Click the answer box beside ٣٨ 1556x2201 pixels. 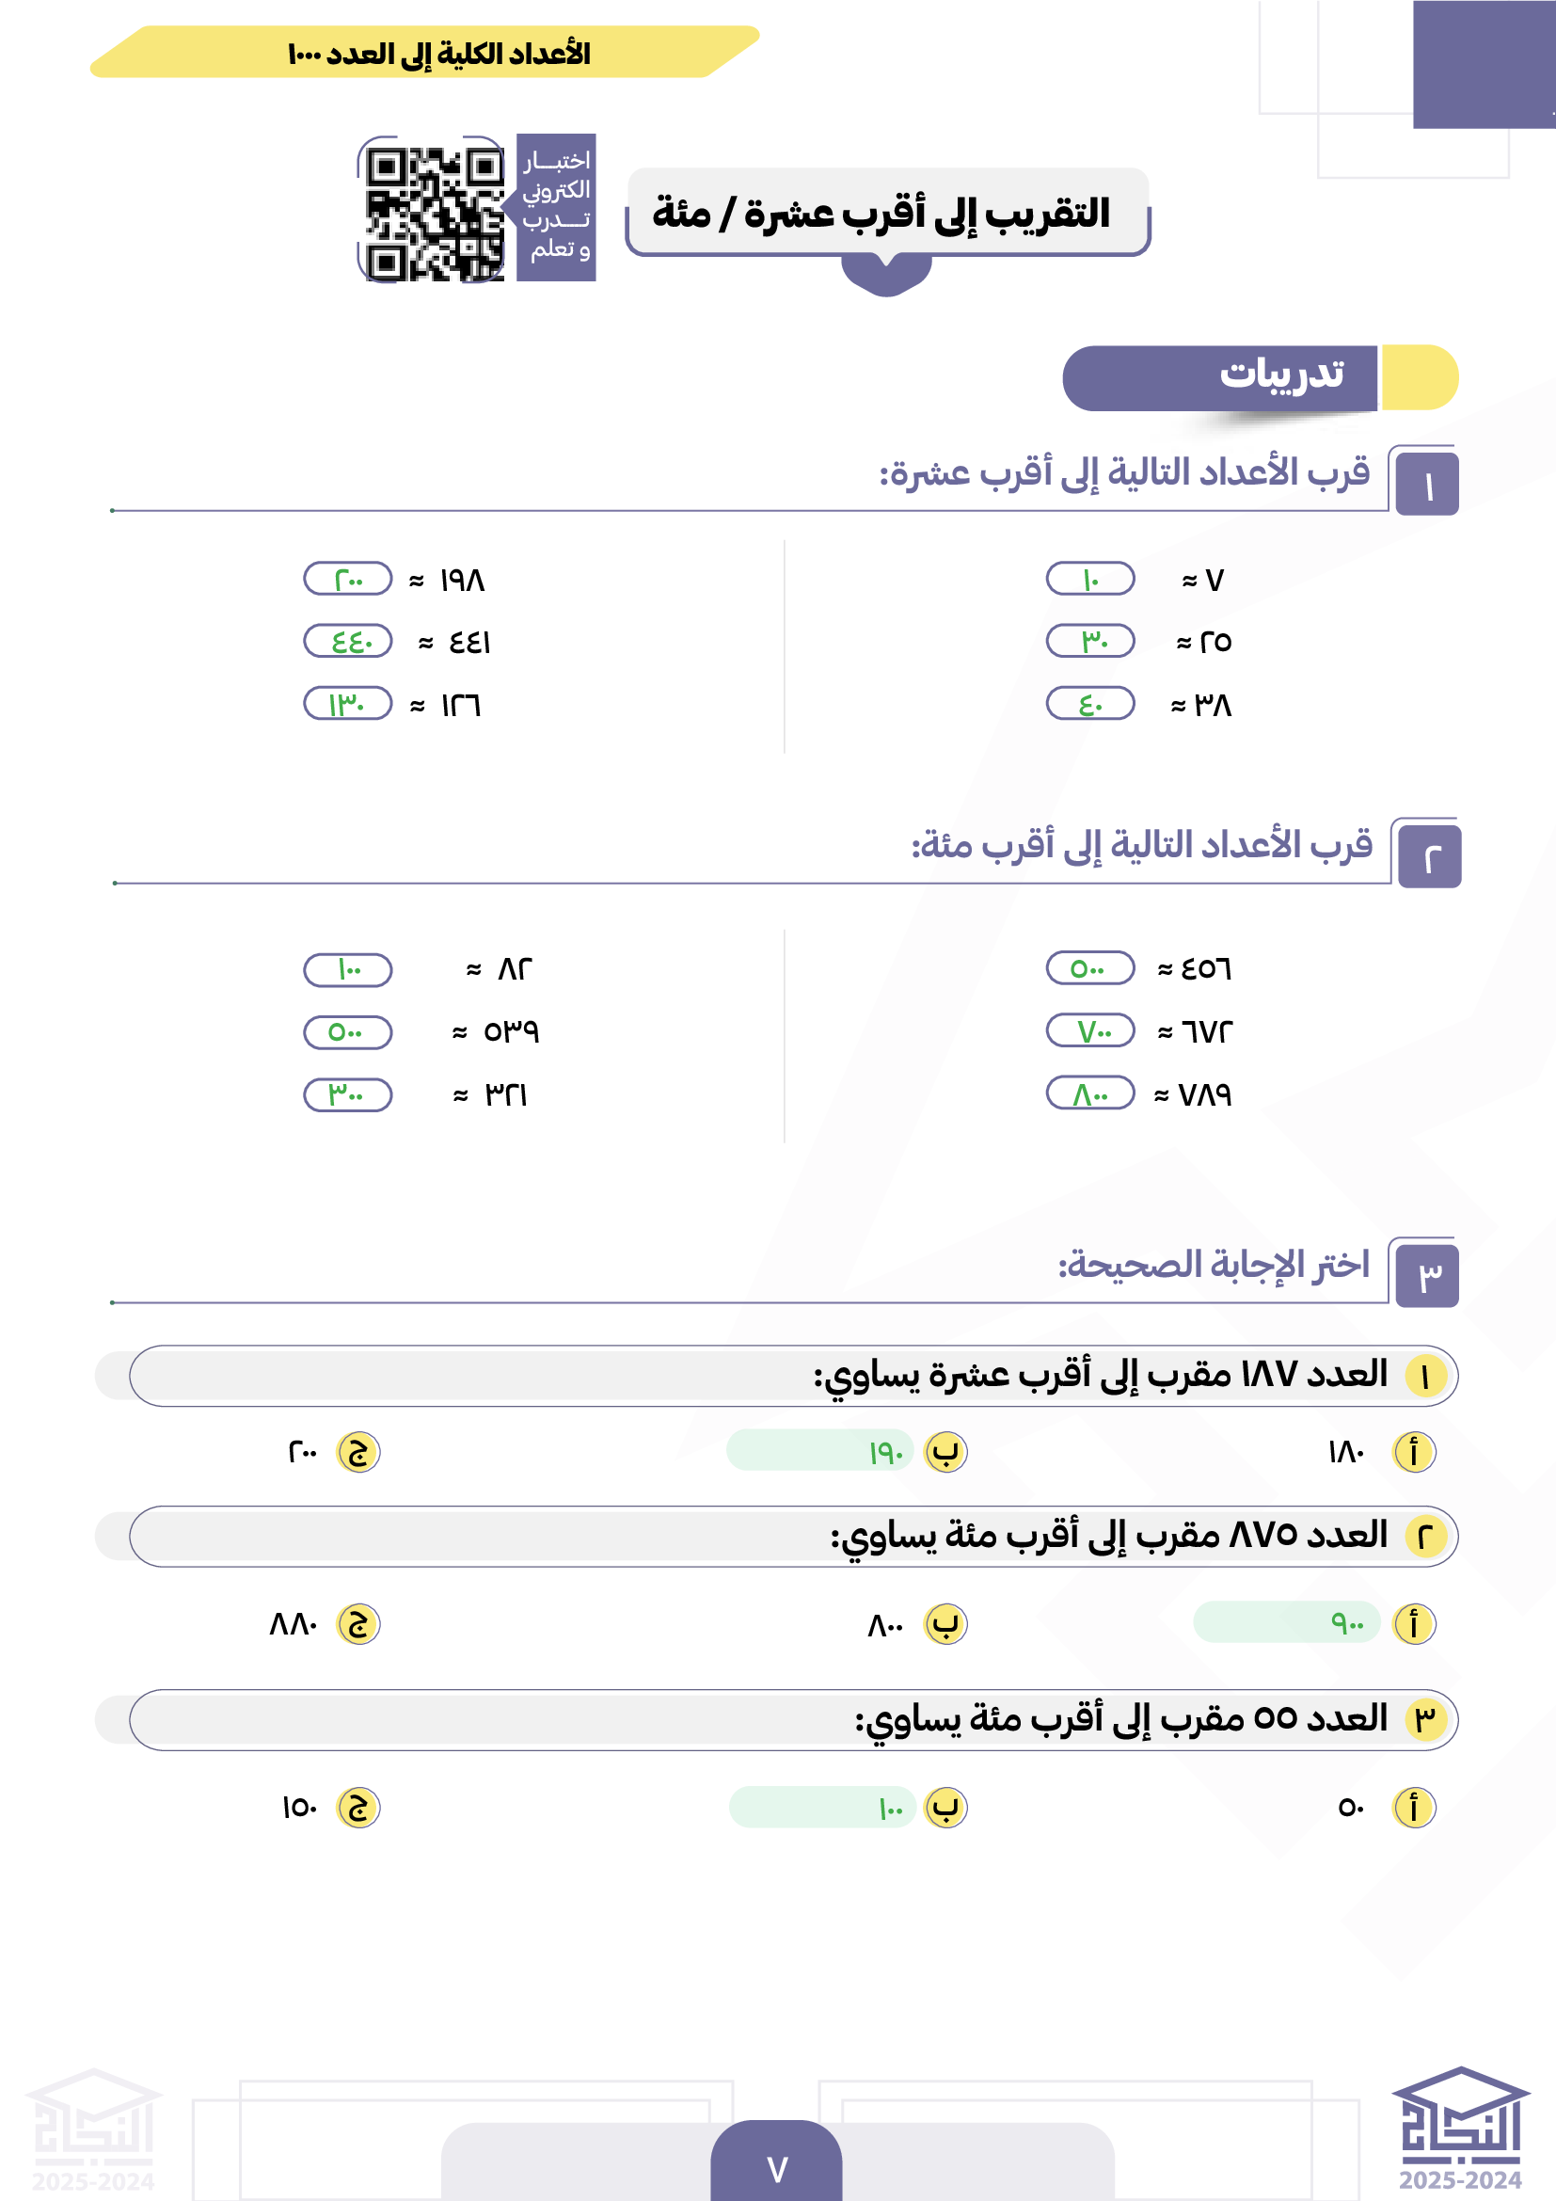(x=1089, y=704)
